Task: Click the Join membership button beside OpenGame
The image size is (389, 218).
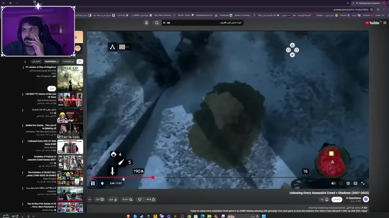Action: click(337, 199)
